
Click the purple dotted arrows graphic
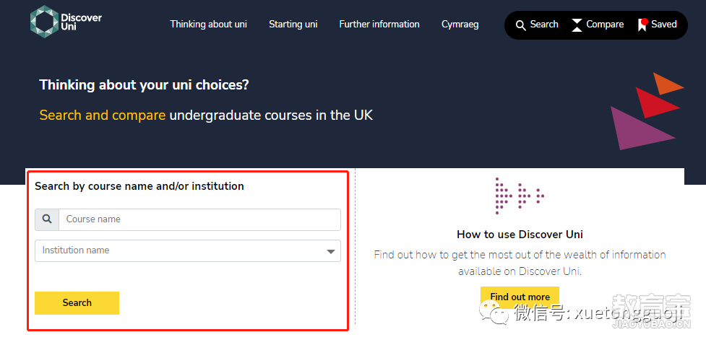pyautogui.click(x=520, y=196)
